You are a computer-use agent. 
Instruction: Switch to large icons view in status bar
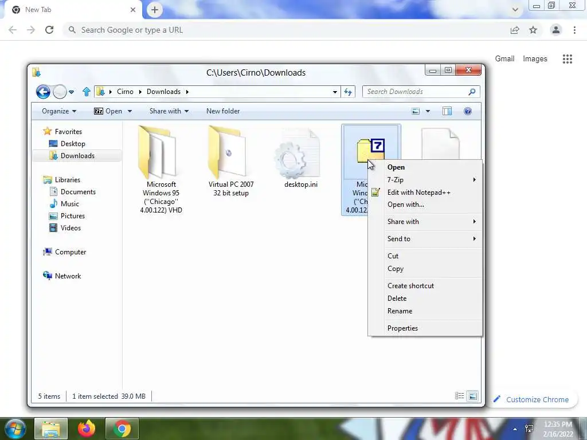tap(473, 396)
